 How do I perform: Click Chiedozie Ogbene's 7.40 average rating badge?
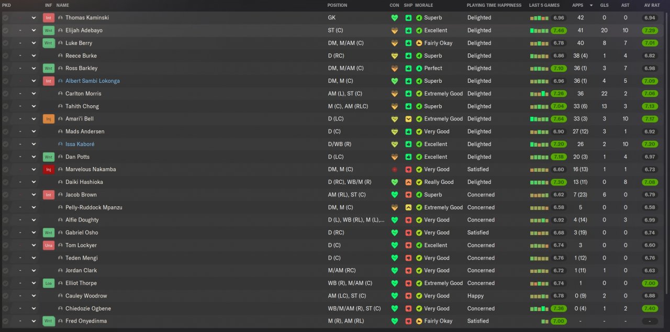pyautogui.click(x=650, y=308)
